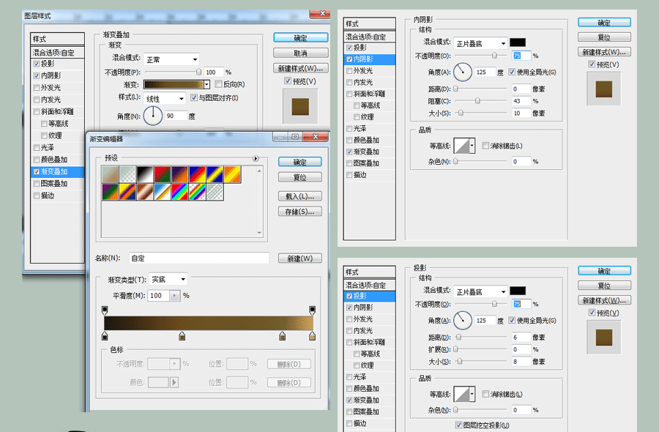This screenshot has height=432, width=659.
Task: Enable 光泽 checkbox in 投影 panel list
Action: coord(349,377)
